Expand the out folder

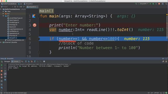pos(3,14)
